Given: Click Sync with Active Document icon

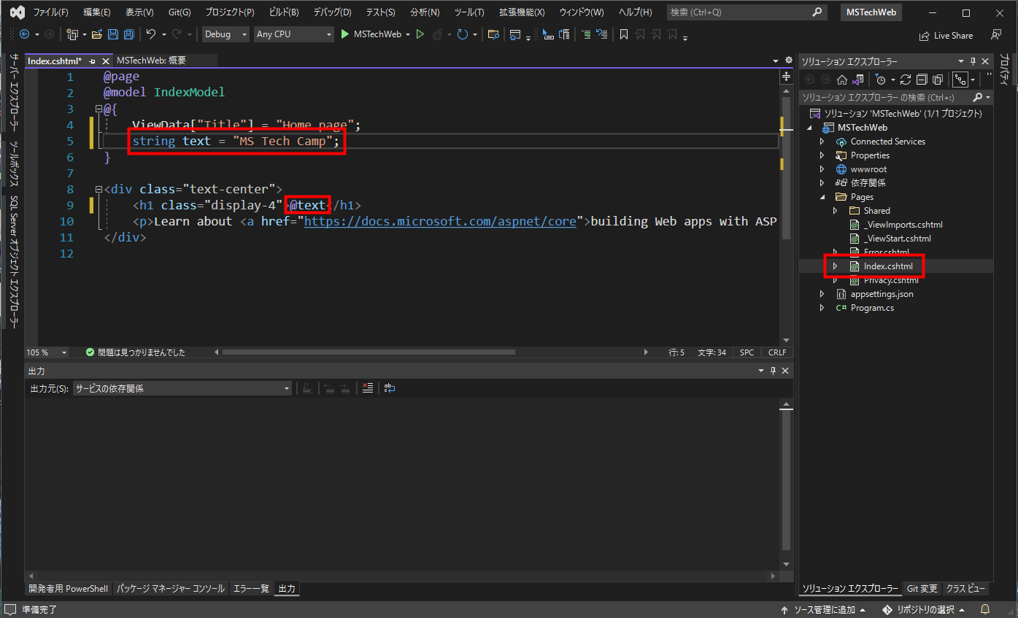Looking at the screenshot, I should [x=906, y=80].
